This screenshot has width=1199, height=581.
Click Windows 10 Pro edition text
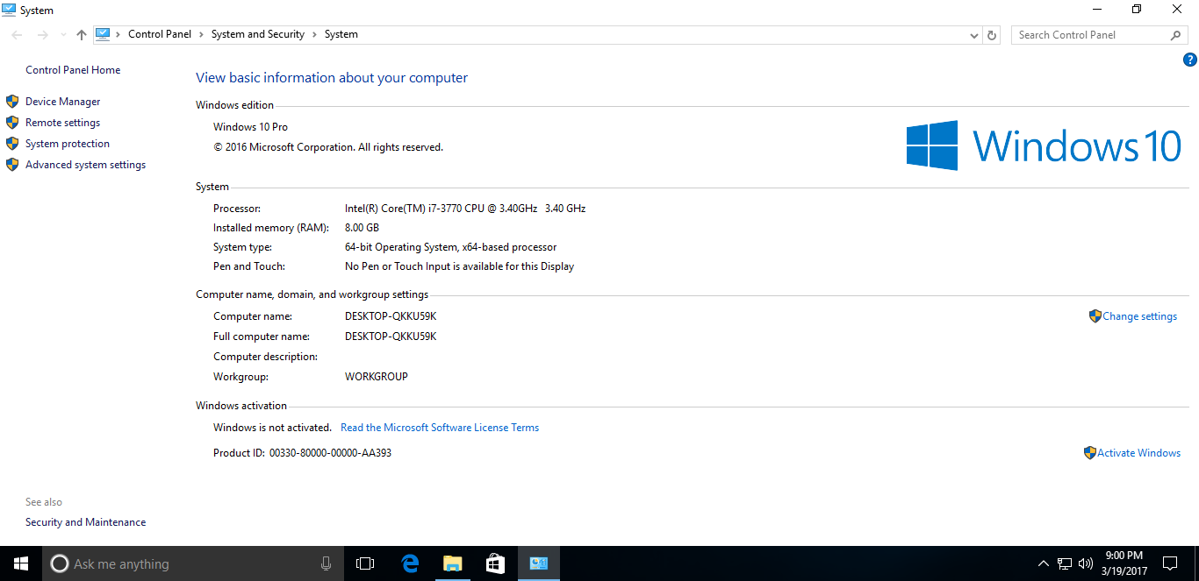(x=250, y=127)
